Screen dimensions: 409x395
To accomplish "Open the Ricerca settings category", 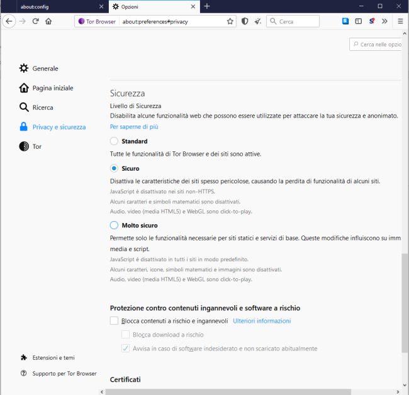I will (x=36, y=107).
